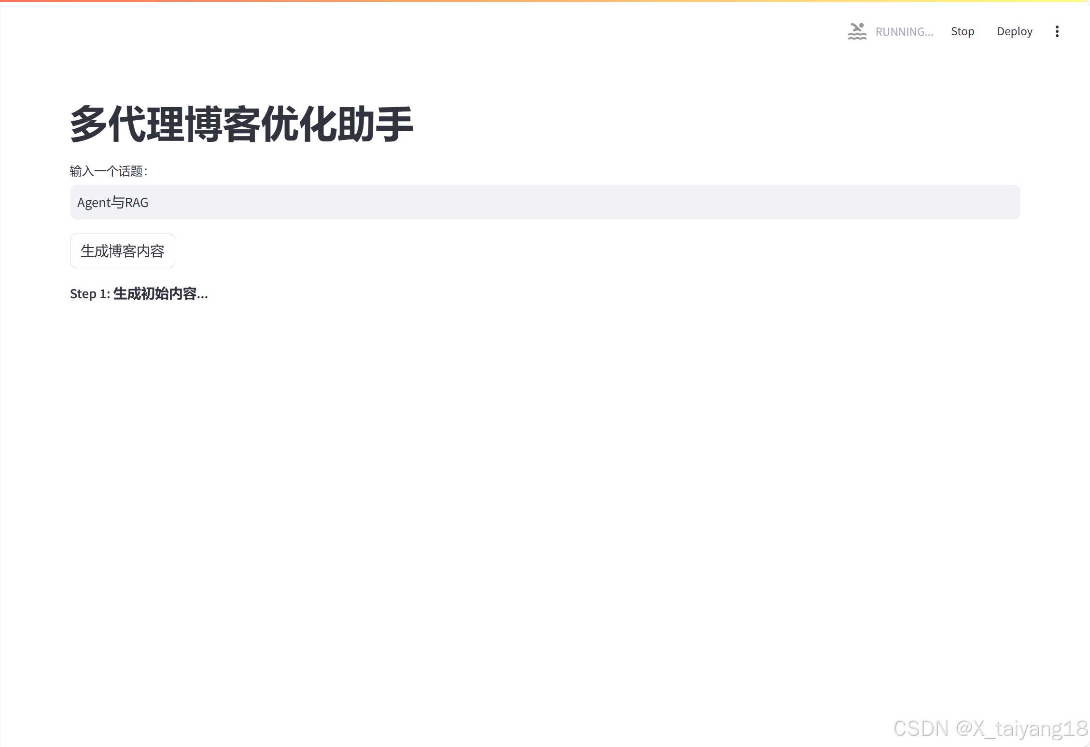The image size is (1090, 747).
Task: Click the bold 生成初始内容 text
Action: tap(155, 293)
